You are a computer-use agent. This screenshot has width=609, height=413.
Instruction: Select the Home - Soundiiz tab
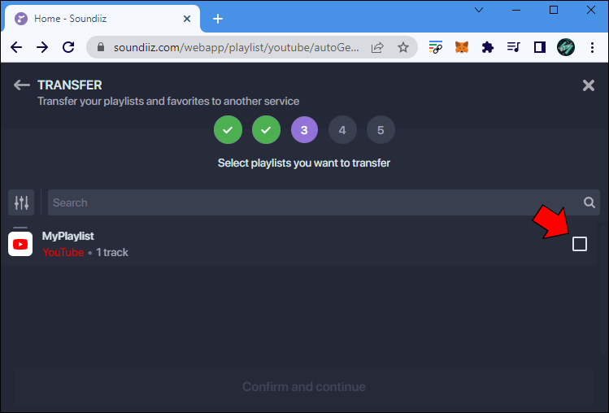(102, 19)
